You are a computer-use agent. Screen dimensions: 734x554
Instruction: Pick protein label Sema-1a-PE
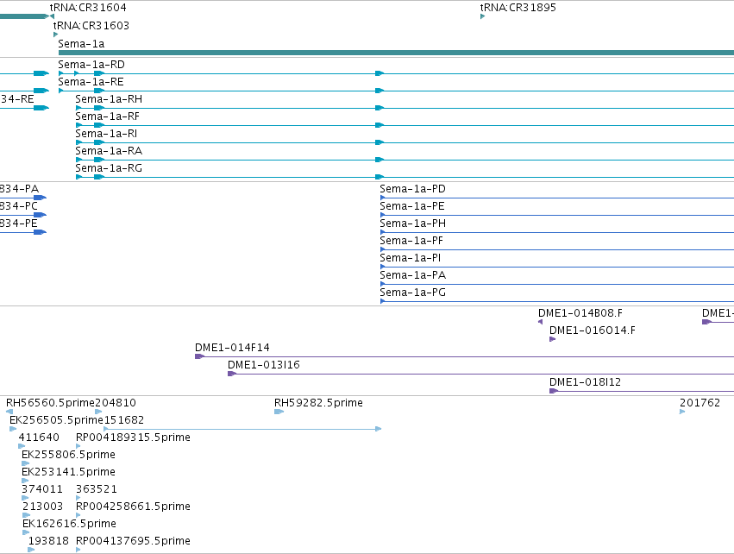click(x=412, y=206)
